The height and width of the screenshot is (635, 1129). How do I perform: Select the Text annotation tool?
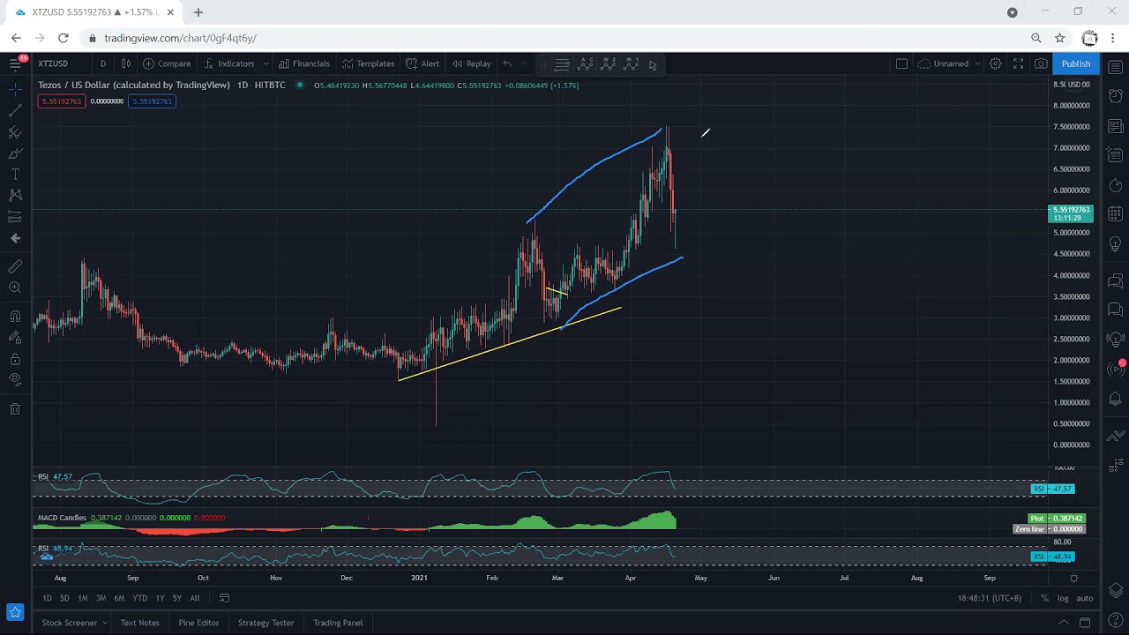pos(15,175)
